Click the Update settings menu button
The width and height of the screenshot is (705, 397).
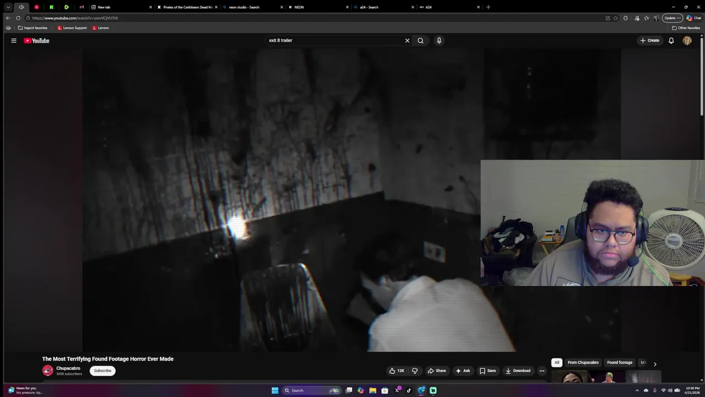(x=673, y=18)
